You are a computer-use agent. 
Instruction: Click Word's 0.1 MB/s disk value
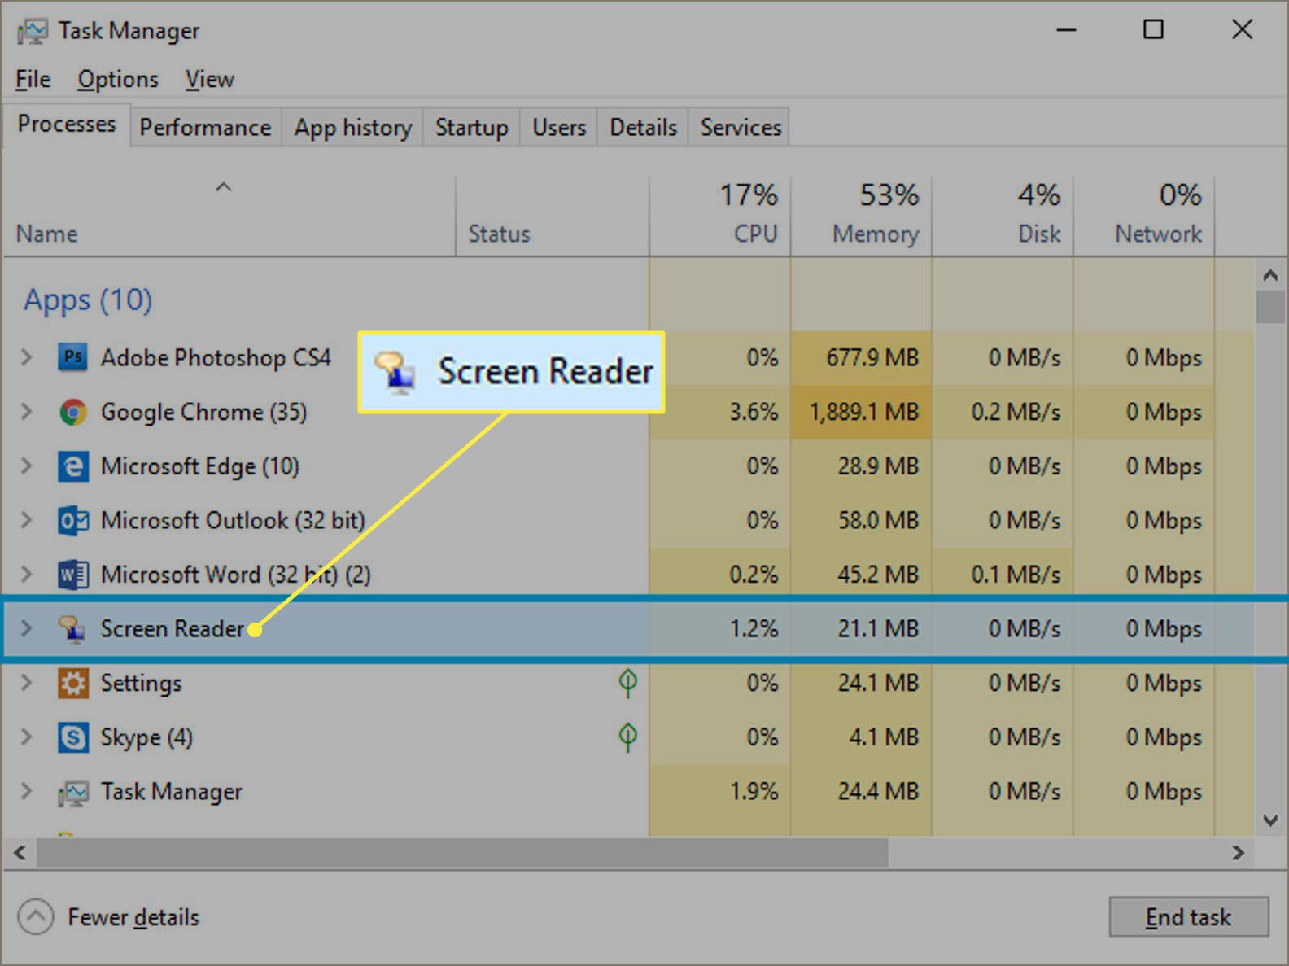[1016, 575]
